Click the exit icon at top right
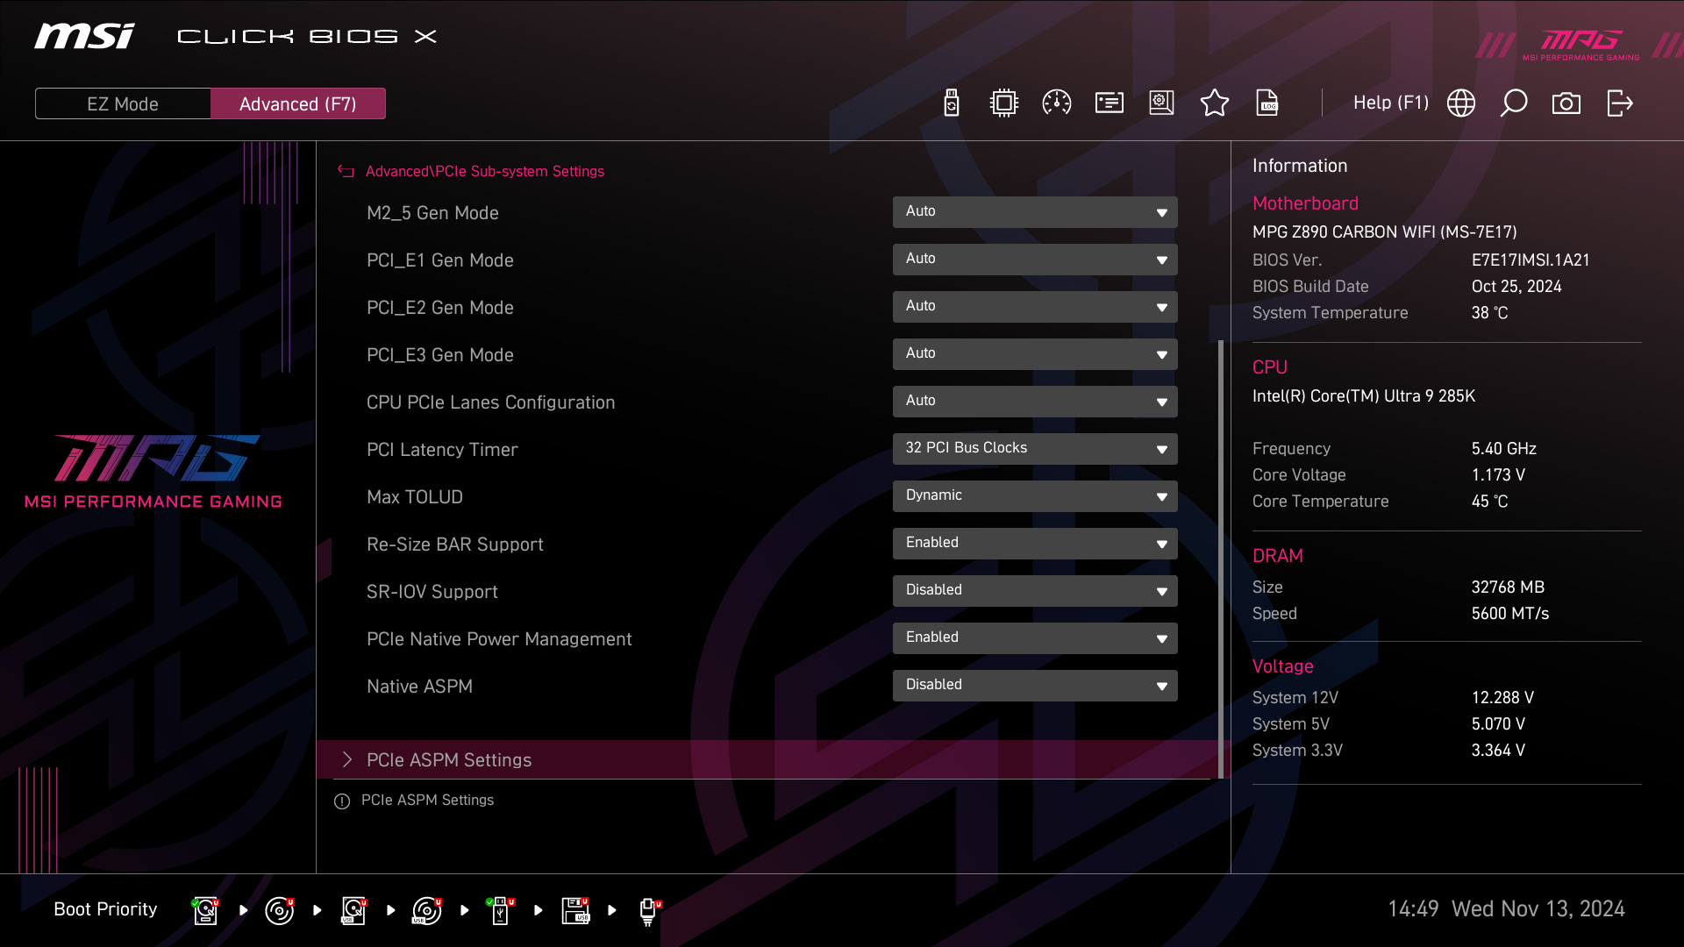The image size is (1684, 947). pyautogui.click(x=1619, y=103)
